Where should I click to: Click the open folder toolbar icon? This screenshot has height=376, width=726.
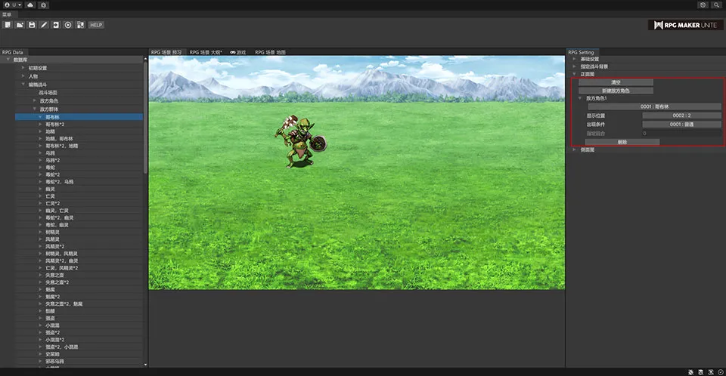[x=20, y=25]
